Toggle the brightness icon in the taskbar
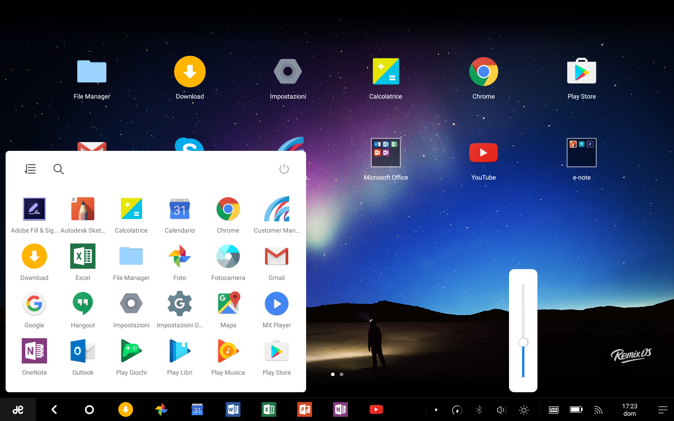 pyautogui.click(x=524, y=409)
